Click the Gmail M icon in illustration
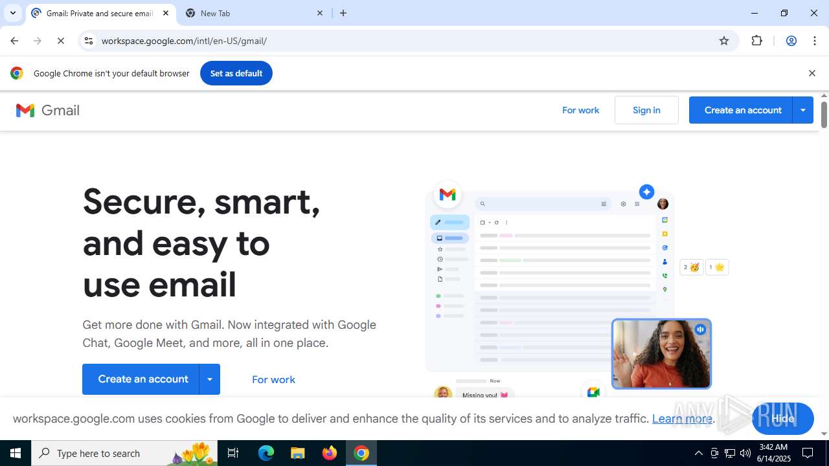 (448, 194)
